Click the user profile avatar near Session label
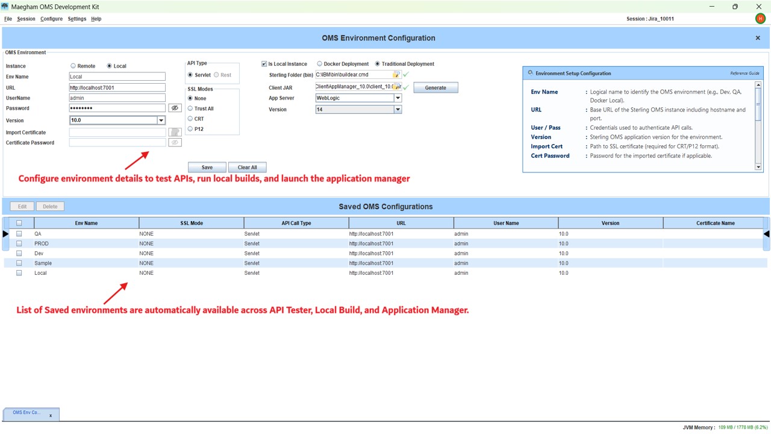 (760, 19)
